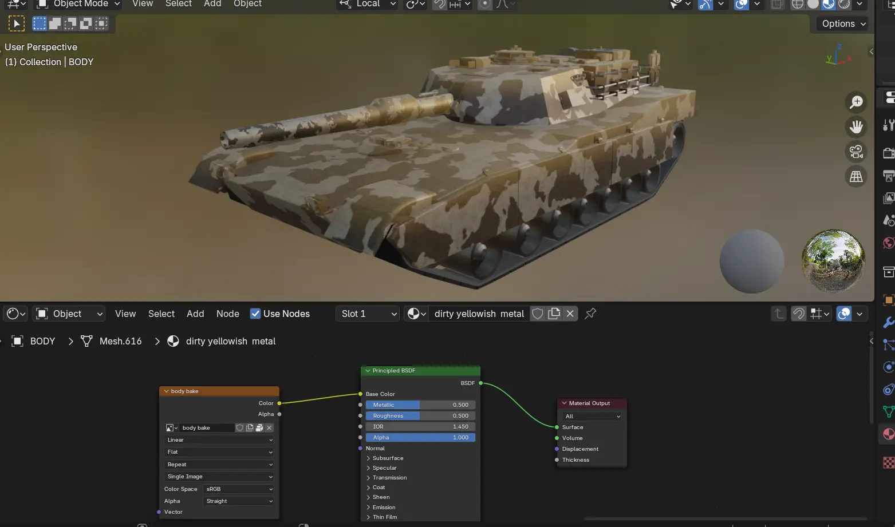Open the Add menu in shader editor
Viewport: 895px width, 527px height.
coord(195,314)
